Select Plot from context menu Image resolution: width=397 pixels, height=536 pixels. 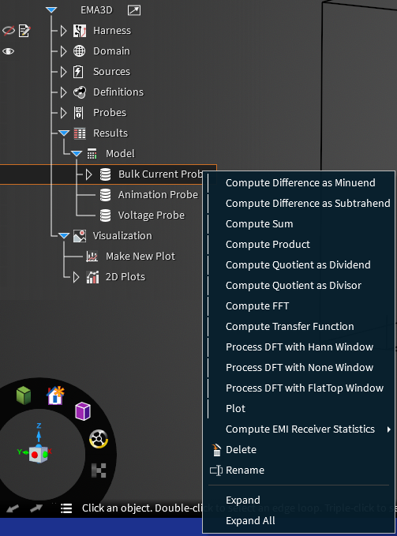click(300, 408)
